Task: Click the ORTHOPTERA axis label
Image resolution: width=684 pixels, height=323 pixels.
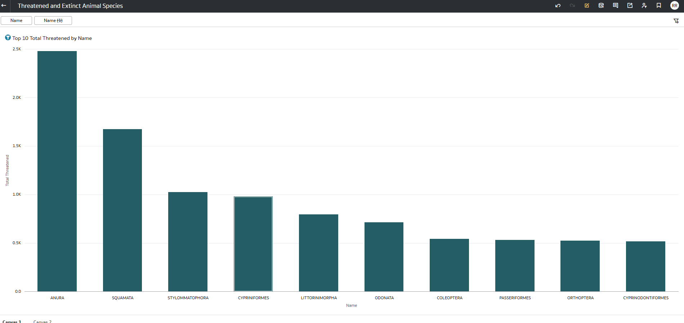Action: coord(580,298)
